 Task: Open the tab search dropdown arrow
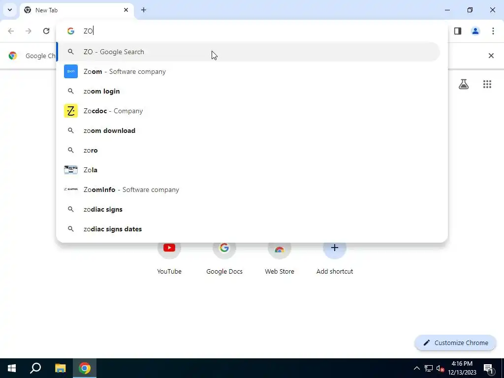point(10,10)
